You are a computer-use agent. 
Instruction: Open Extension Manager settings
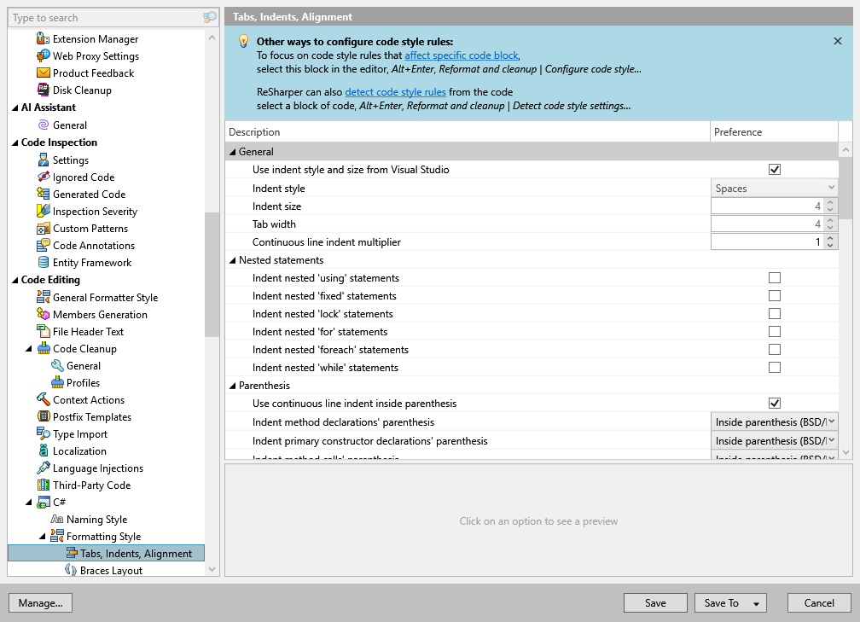[x=96, y=38]
